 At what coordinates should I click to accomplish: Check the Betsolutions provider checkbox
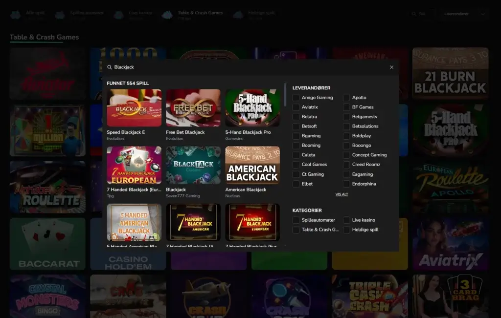346,127
